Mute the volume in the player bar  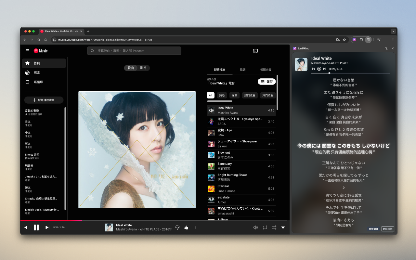[255, 227]
